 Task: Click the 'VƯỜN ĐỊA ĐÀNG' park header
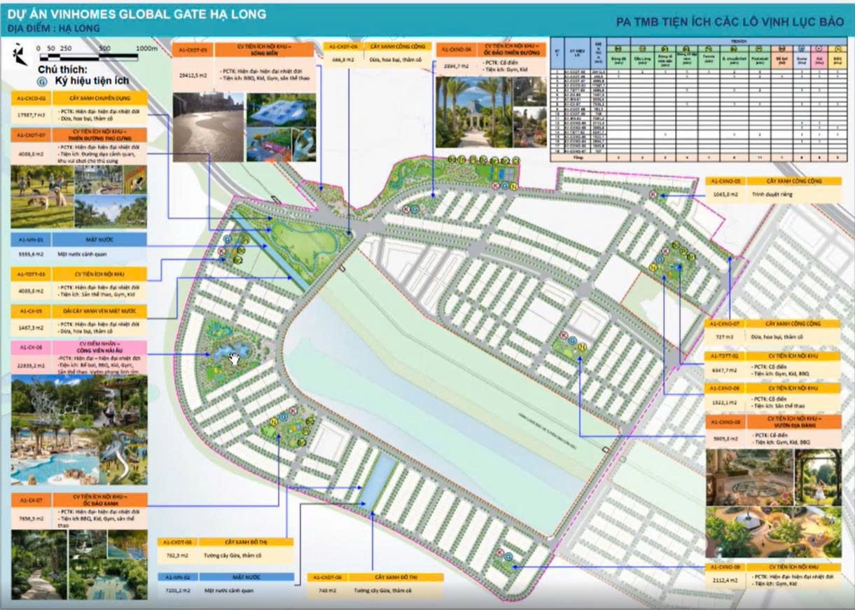(794, 422)
